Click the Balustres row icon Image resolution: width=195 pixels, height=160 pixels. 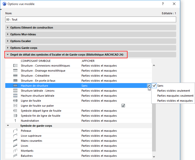click(15, 156)
